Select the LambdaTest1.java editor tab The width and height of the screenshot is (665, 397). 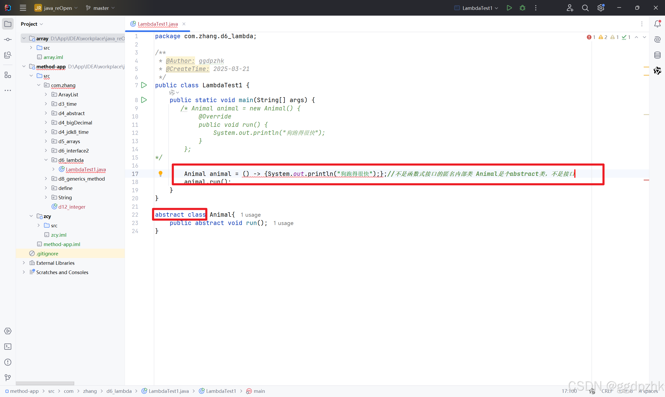[x=157, y=24]
